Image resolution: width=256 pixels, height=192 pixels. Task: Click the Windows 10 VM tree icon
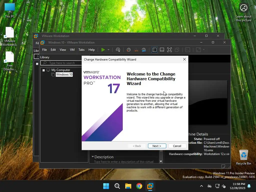pos(53,74)
